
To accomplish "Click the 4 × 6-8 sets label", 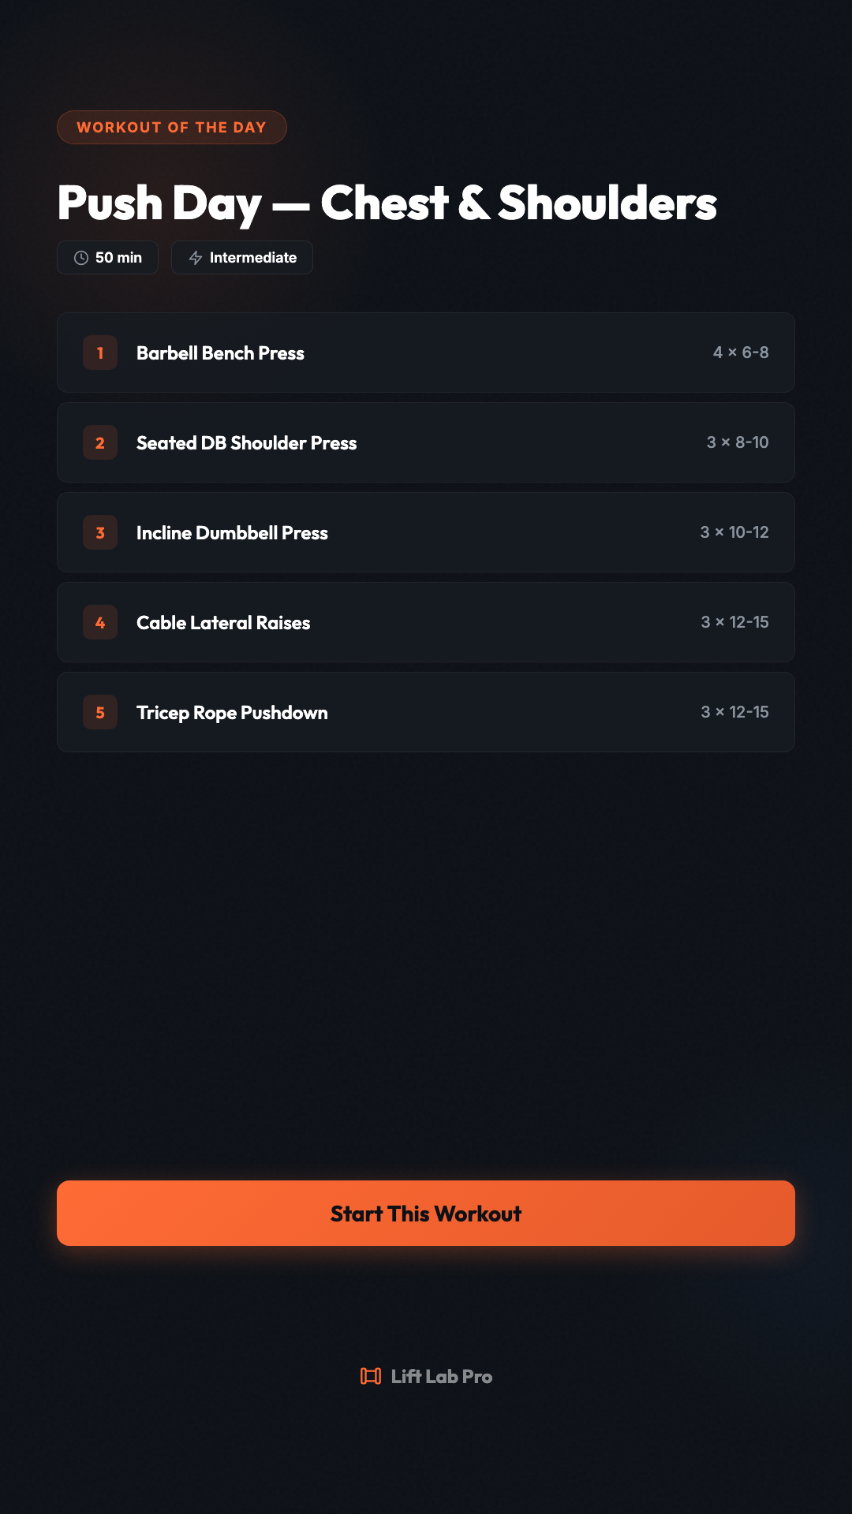I will pos(741,352).
